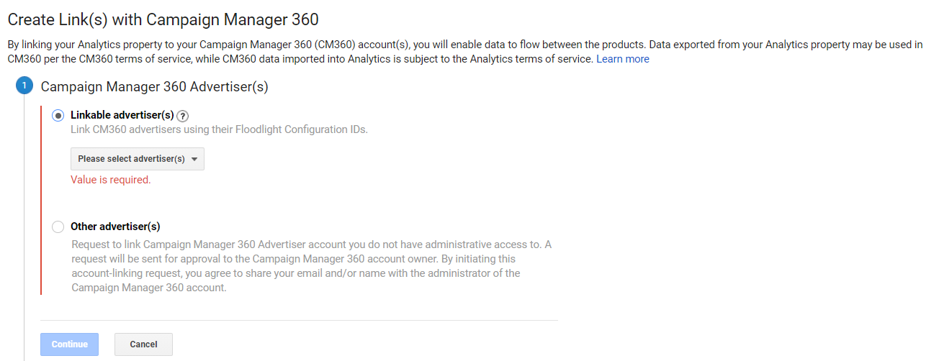Click the Other advertiser(s) label text
This screenshot has height=361, width=939.
pyautogui.click(x=115, y=227)
